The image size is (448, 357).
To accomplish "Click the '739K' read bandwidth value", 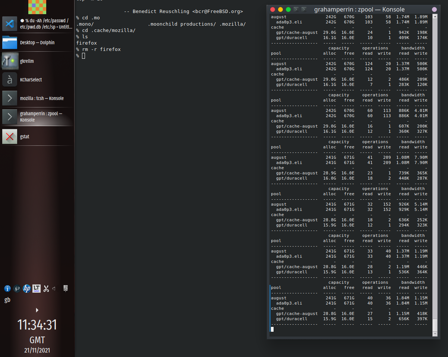I will 404,173.
